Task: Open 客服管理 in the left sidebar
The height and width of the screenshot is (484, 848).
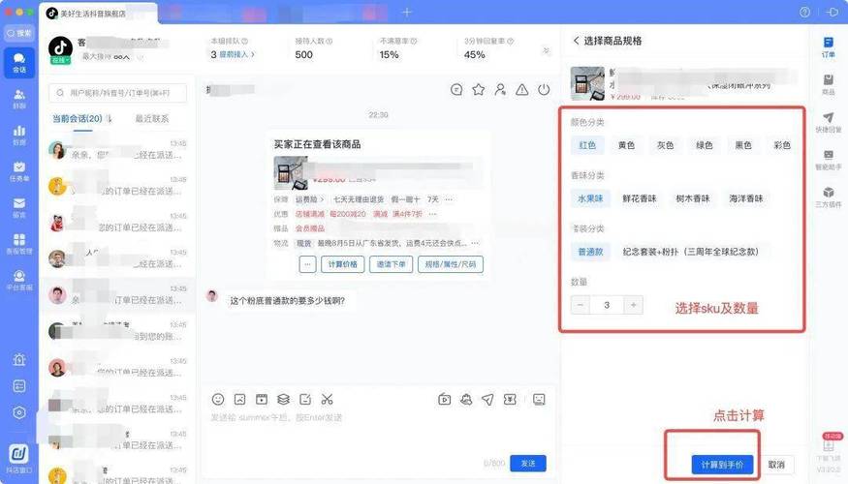Action: pos(18,243)
